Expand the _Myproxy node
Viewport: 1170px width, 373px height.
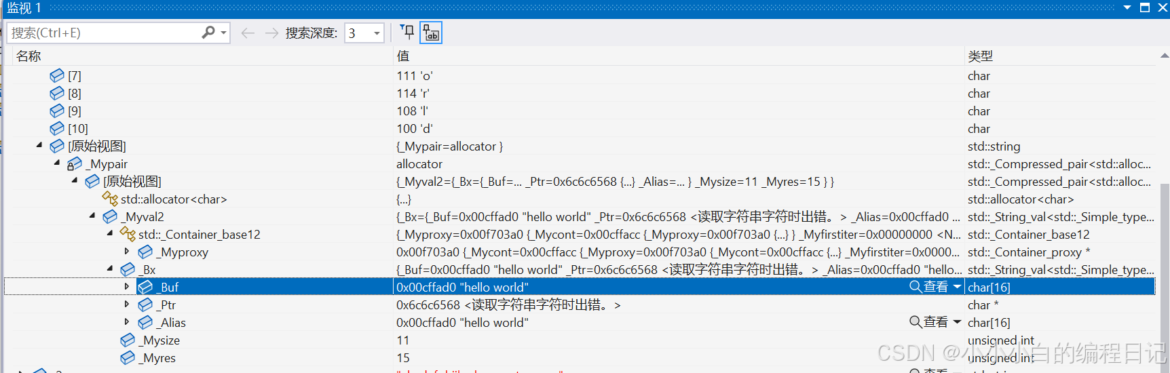click(127, 251)
